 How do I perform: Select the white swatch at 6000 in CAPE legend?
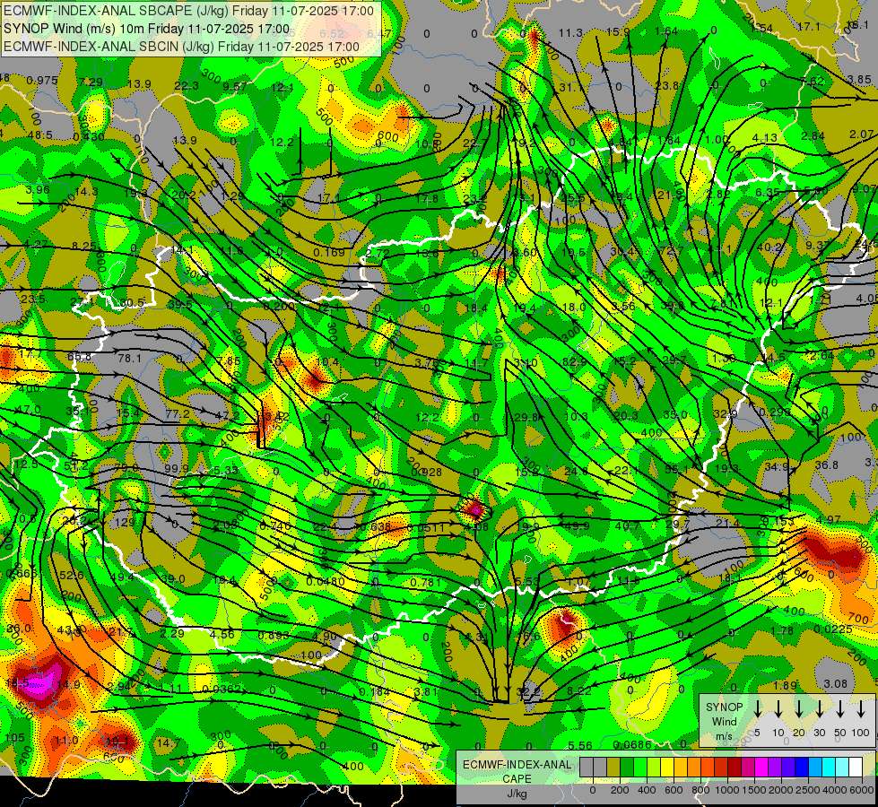tap(855, 768)
